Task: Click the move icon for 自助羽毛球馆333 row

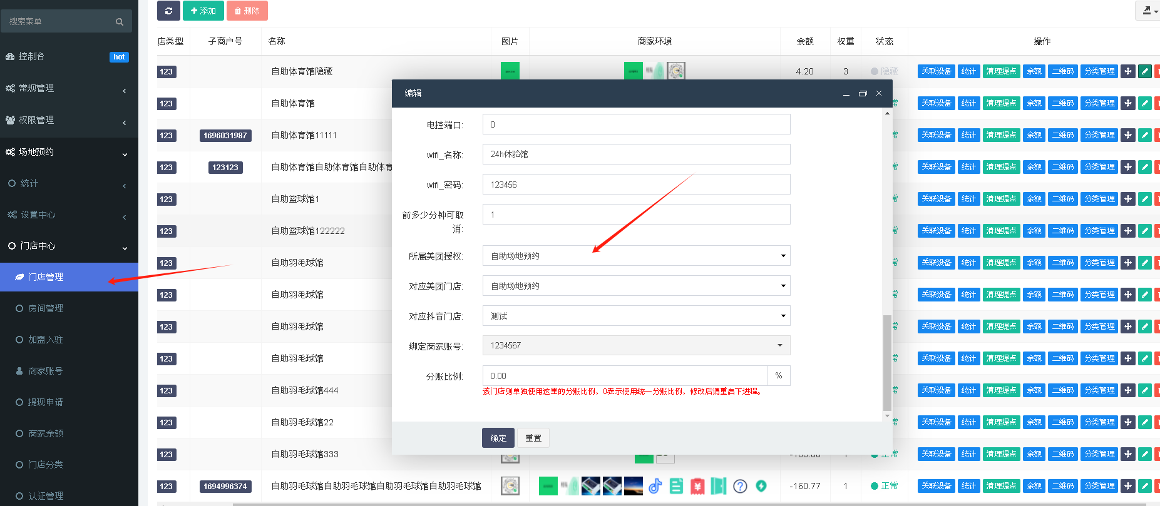Action: tap(1128, 454)
